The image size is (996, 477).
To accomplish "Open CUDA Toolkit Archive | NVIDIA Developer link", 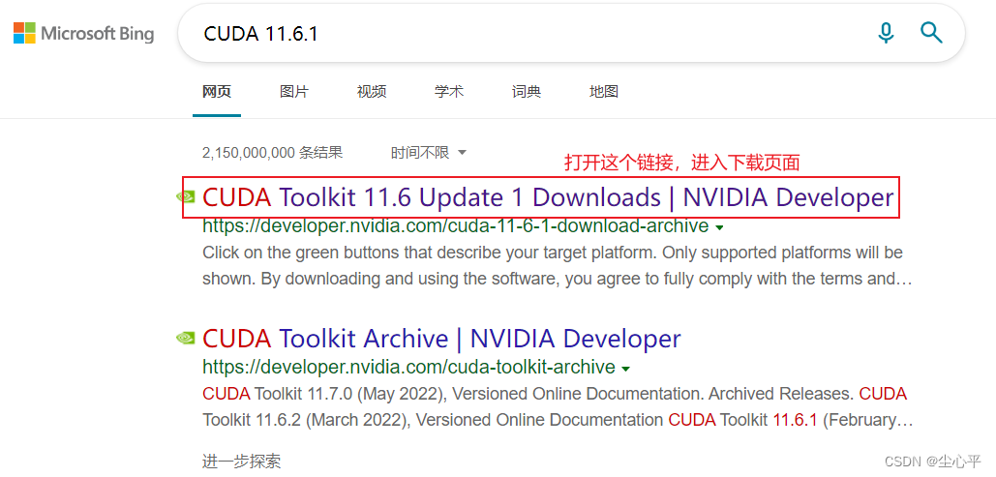I will click(441, 339).
